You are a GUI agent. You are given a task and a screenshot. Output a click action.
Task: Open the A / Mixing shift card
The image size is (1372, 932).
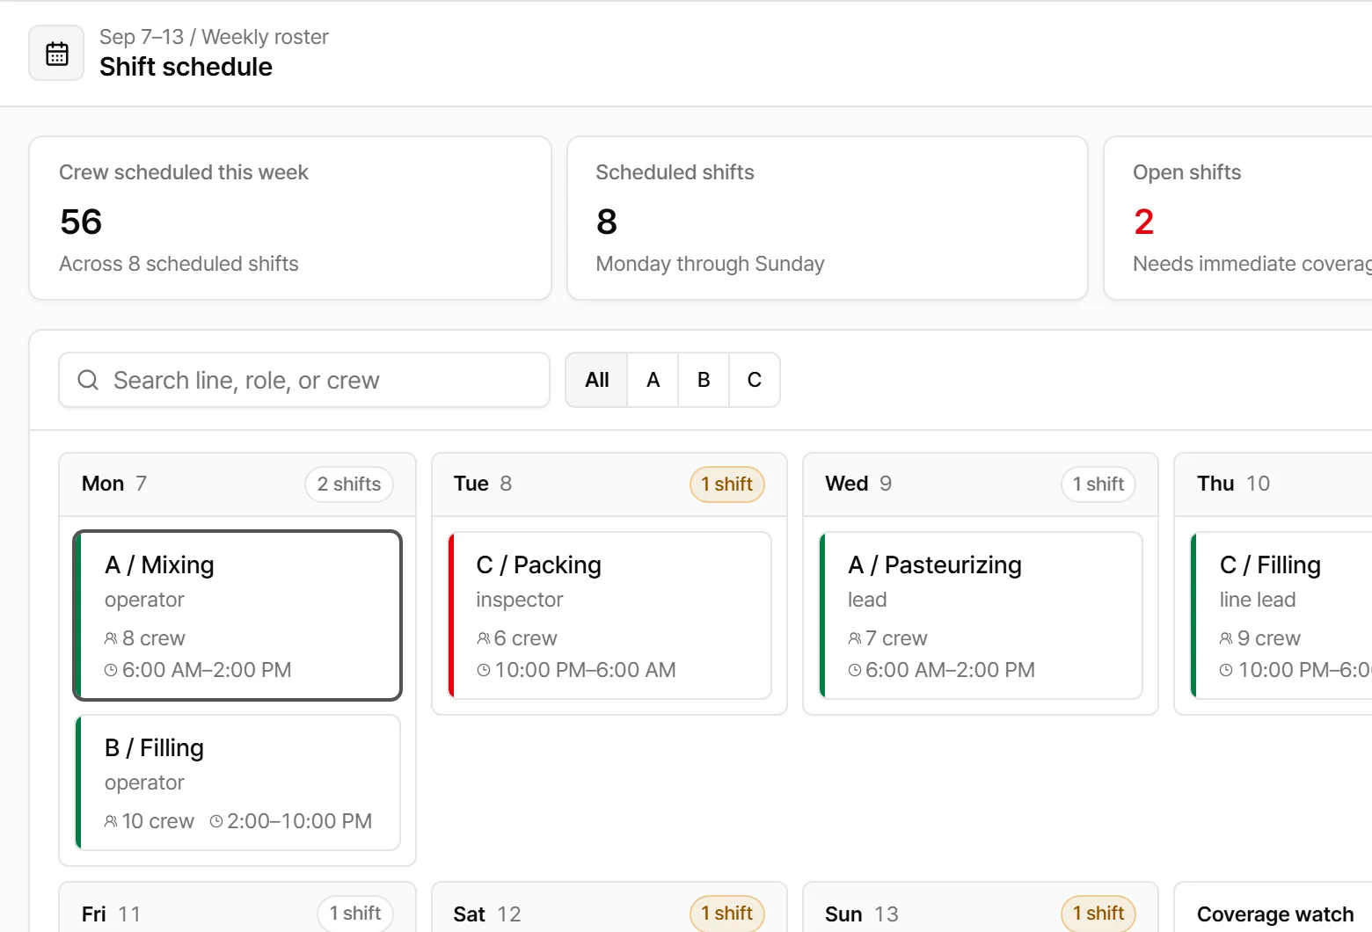(237, 615)
